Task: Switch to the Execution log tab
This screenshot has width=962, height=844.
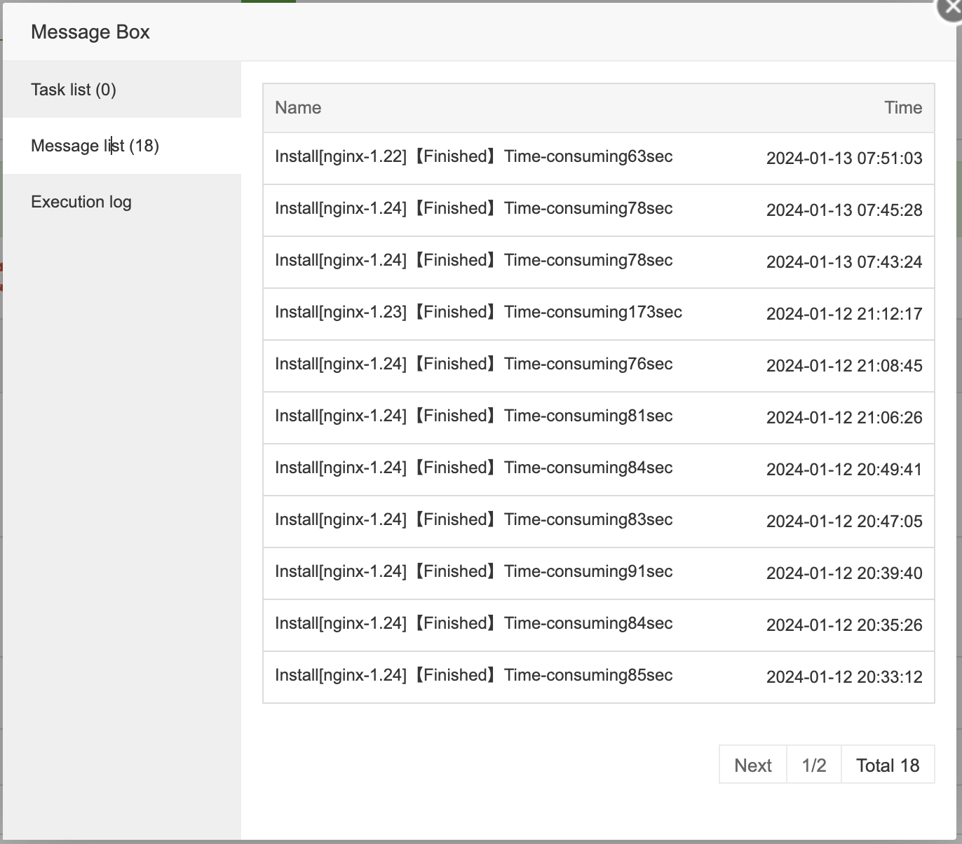Action: (x=81, y=202)
